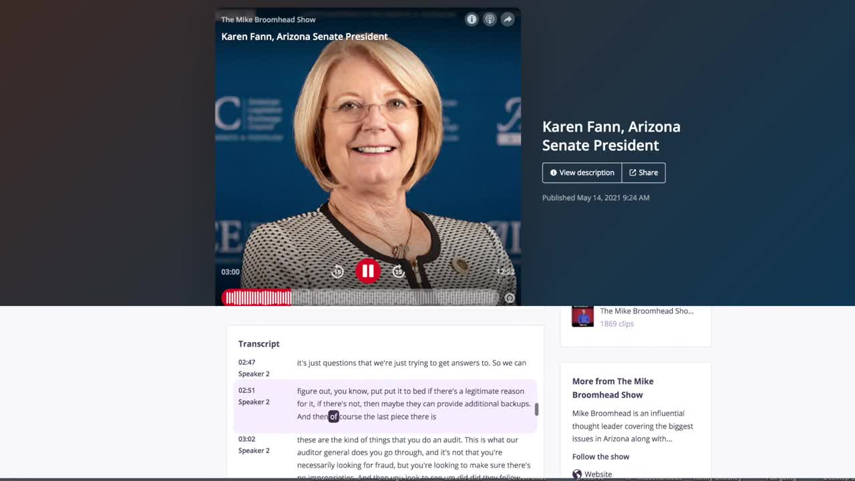Click the highlighted word 'of' in transcript
Viewport: 855px width, 481px height.
tap(333, 416)
